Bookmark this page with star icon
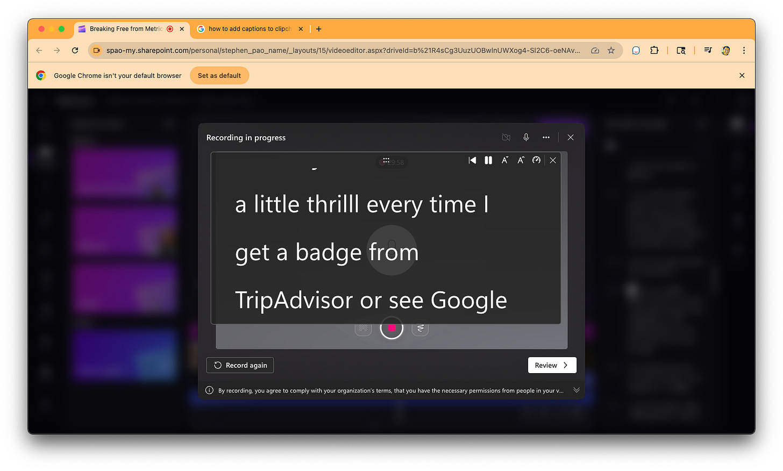Viewport: 783px width, 471px height. click(x=611, y=51)
